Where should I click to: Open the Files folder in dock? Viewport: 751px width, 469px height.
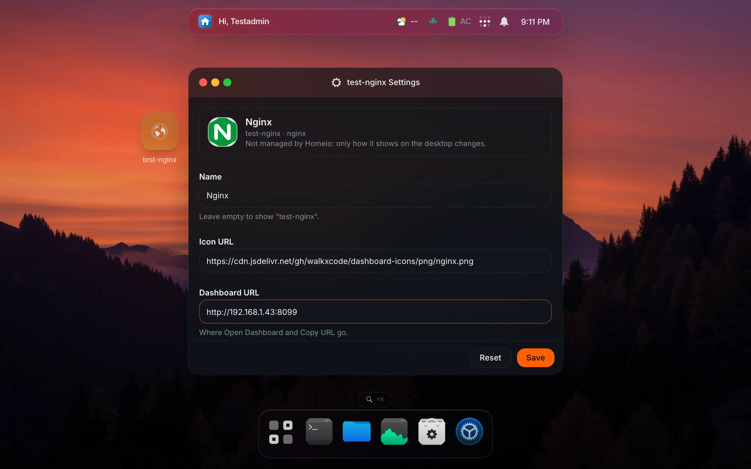pyautogui.click(x=357, y=431)
